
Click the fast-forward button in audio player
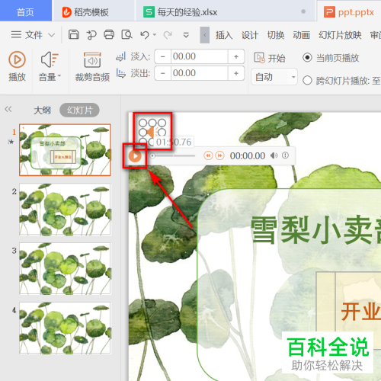coord(220,155)
